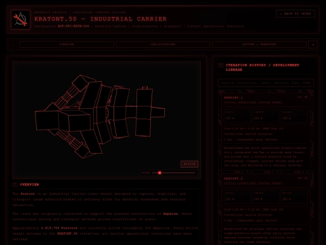
Task: Click the Search iteration input field
Action: click(x=266, y=83)
